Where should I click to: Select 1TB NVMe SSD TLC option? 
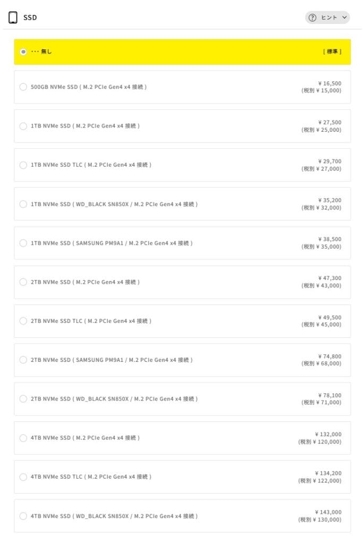coord(23,165)
